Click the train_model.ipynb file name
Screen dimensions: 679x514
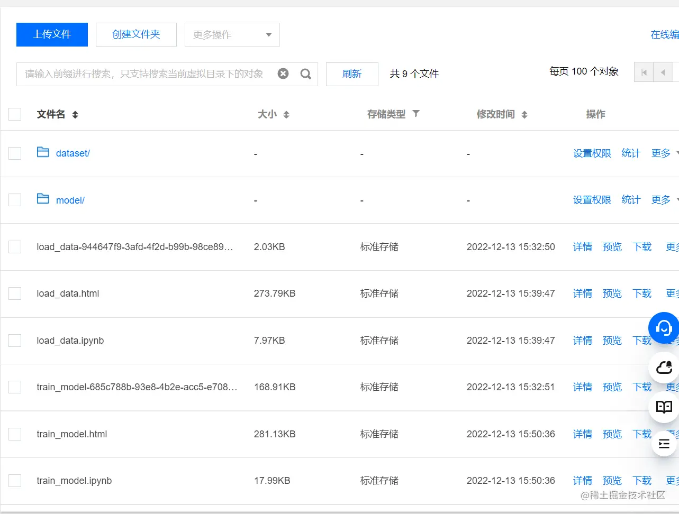click(x=74, y=481)
